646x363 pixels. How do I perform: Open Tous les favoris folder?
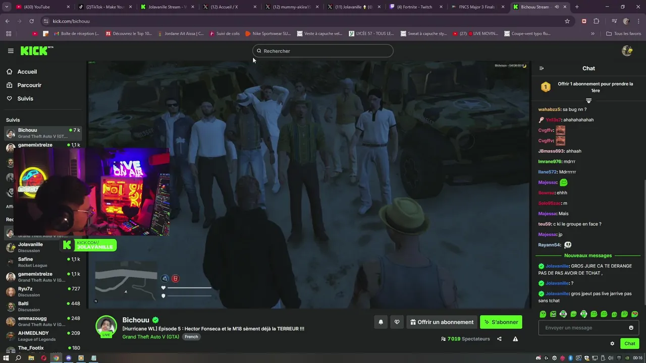click(x=623, y=34)
